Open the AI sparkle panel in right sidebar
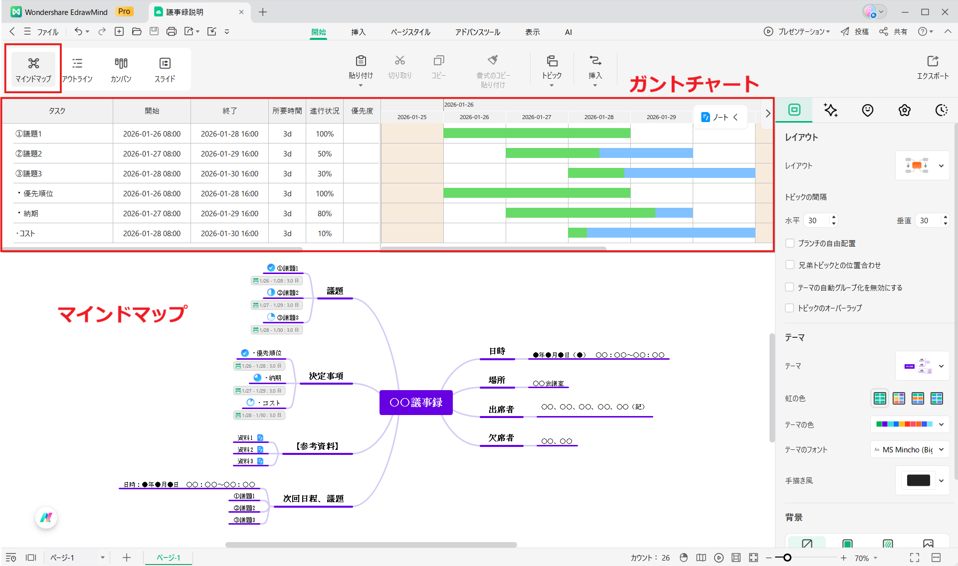The width and height of the screenshot is (958, 566). tap(830, 110)
